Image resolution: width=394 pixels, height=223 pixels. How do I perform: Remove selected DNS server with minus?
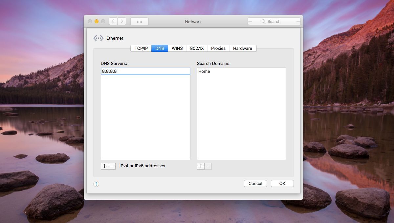pyautogui.click(x=112, y=166)
